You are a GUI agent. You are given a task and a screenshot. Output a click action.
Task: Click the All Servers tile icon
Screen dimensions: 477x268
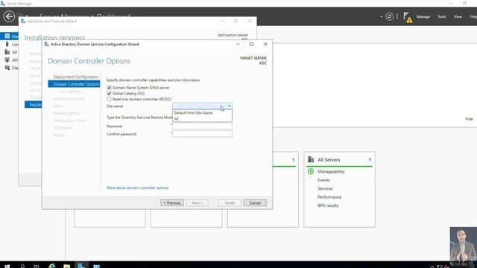(311, 159)
